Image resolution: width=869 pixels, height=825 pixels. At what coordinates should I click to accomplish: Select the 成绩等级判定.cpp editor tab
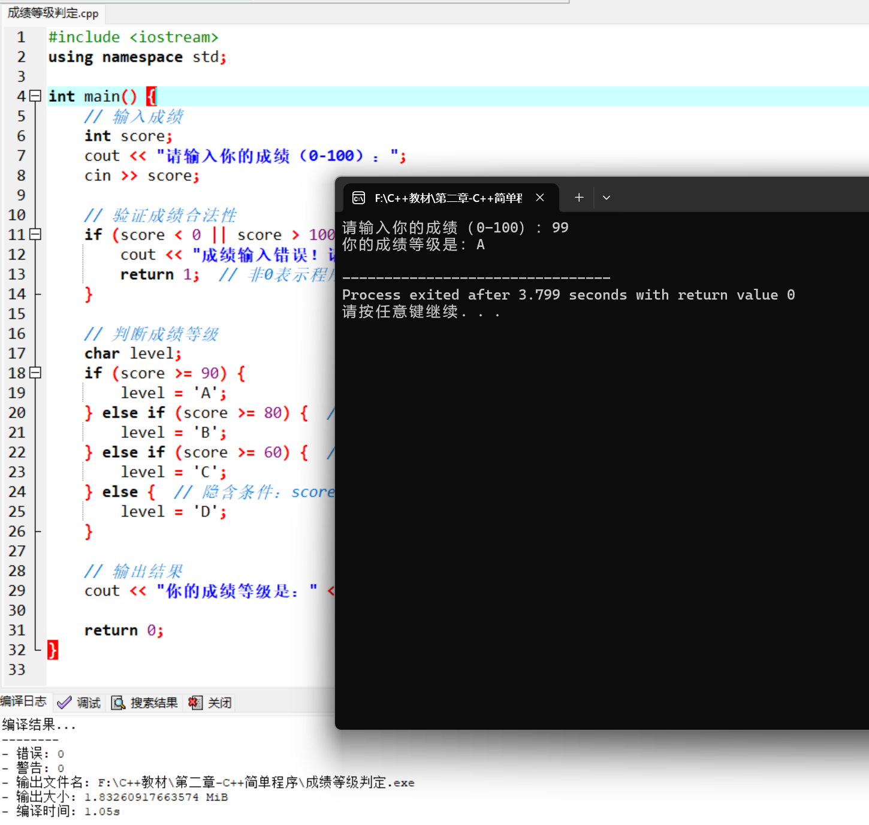tap(53, 13)
